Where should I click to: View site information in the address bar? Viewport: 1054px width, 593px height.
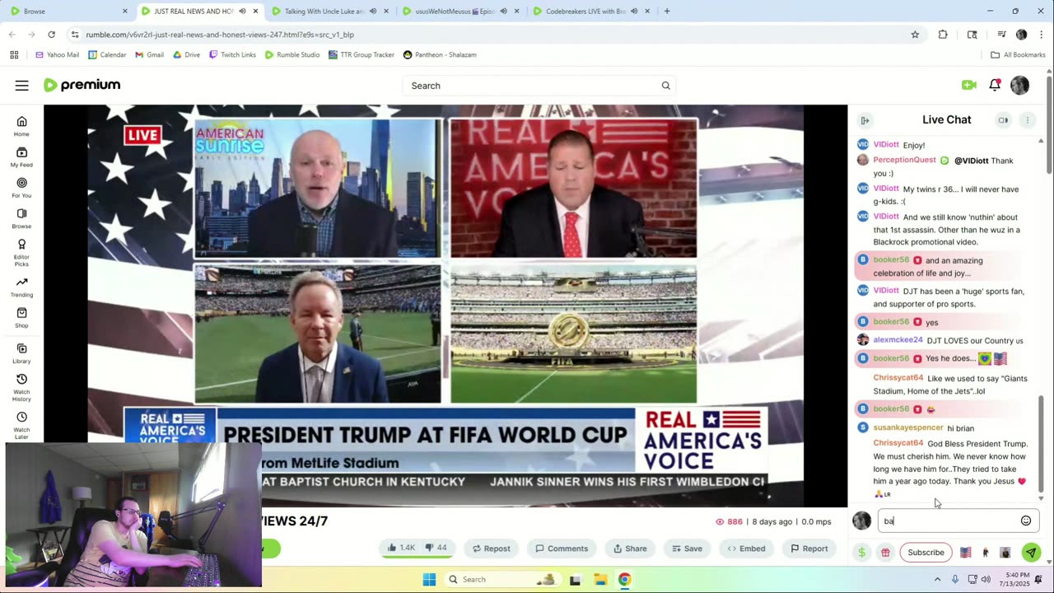75,35
